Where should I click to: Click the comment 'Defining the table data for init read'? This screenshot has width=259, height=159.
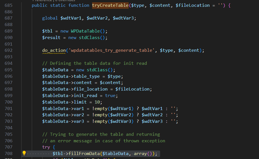pyautogui.click(x=94, y=63)
